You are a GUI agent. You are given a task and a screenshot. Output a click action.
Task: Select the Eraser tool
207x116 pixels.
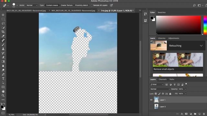pos(3,57)
